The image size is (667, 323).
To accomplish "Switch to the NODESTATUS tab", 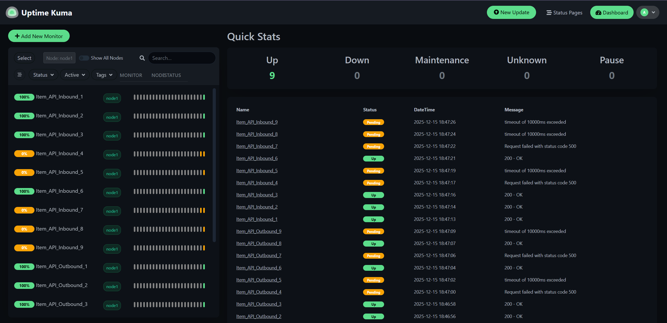I will pos(166,75).
